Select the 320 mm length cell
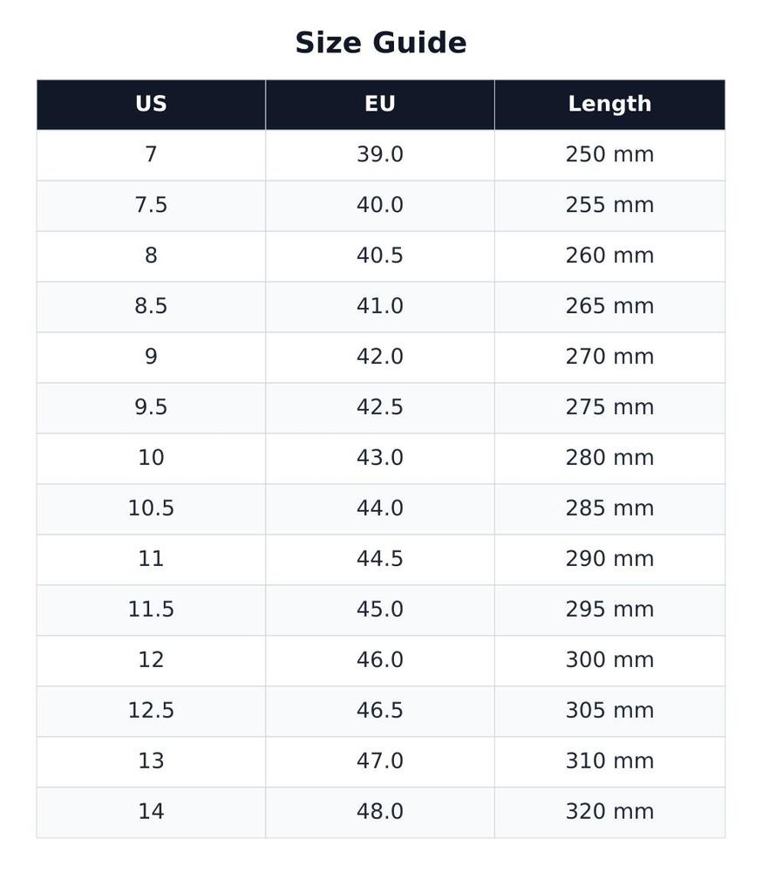 pos(610,812)
